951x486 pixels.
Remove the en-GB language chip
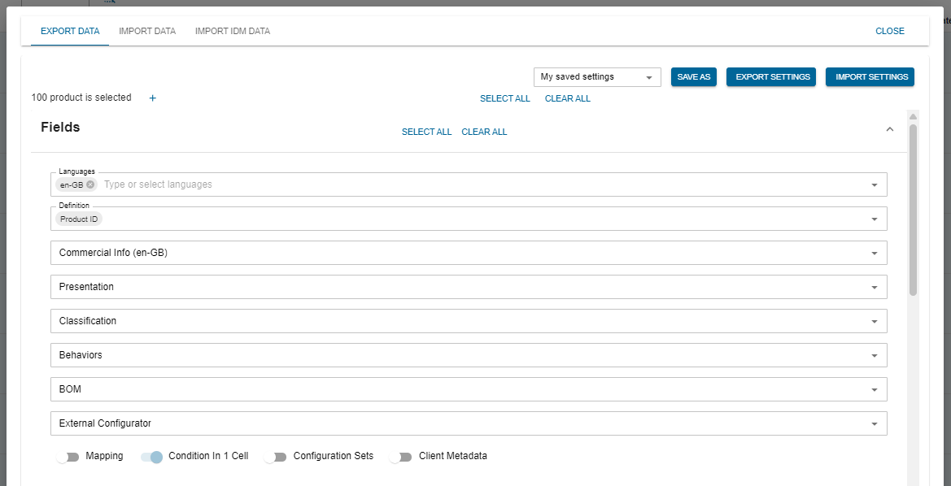coord(89,184)
